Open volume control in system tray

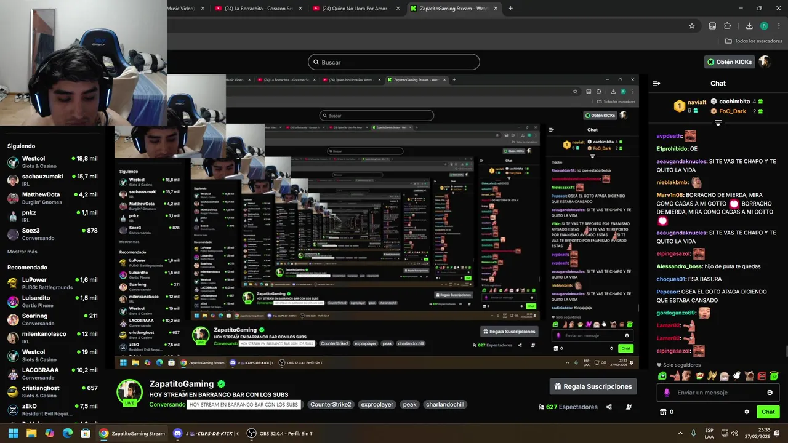735,433
